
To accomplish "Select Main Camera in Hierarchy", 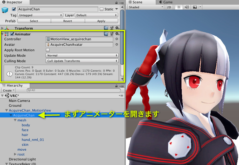I will (x=19, y=101).
